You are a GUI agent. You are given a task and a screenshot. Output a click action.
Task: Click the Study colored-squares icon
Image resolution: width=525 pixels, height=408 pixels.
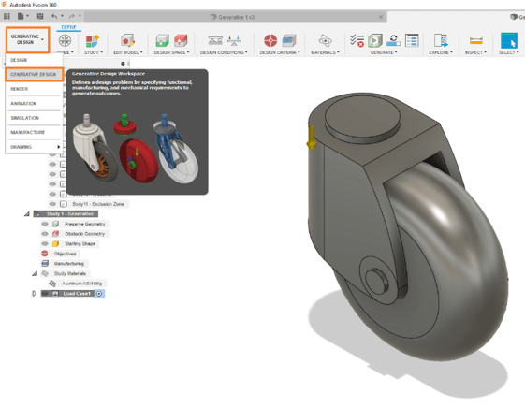point(92,41)
